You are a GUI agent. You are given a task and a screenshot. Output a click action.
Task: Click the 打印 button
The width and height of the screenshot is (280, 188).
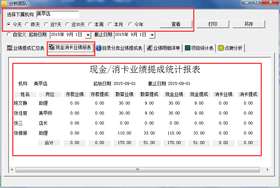[x=213, y=24]
